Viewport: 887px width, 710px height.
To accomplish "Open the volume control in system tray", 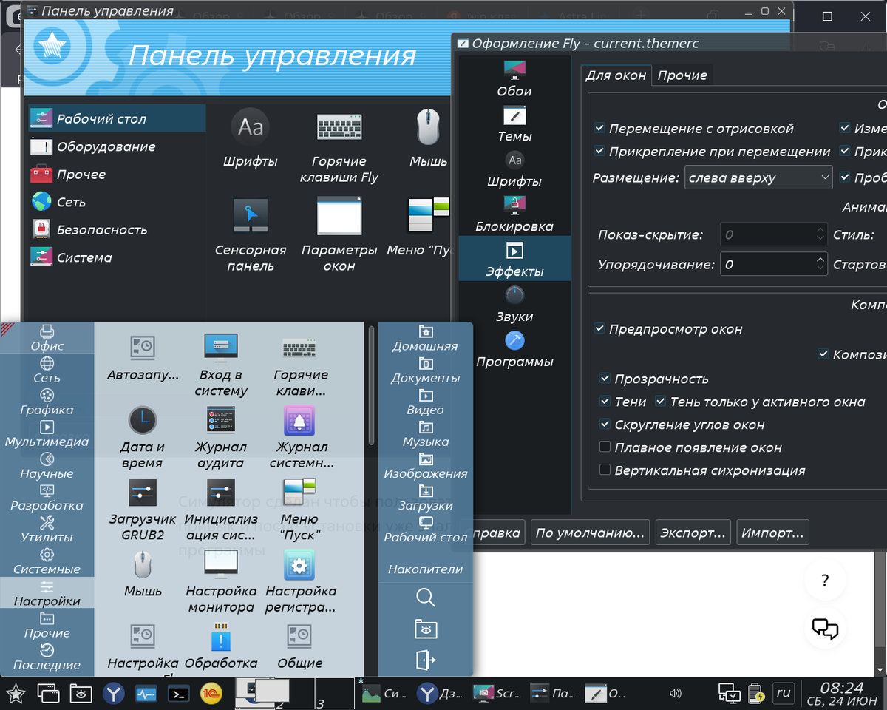I will 674,694.
